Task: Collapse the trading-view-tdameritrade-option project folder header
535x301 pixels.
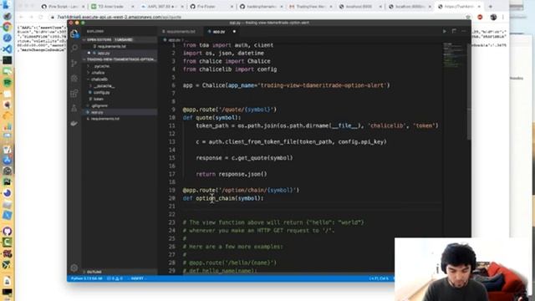Action: [x=120, y=59]
